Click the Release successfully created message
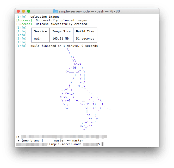 click(62, 24)
